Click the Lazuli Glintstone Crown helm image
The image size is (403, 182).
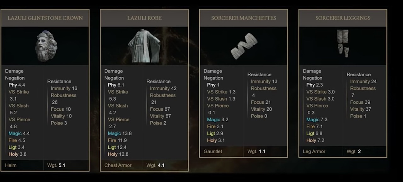[46, 46]
